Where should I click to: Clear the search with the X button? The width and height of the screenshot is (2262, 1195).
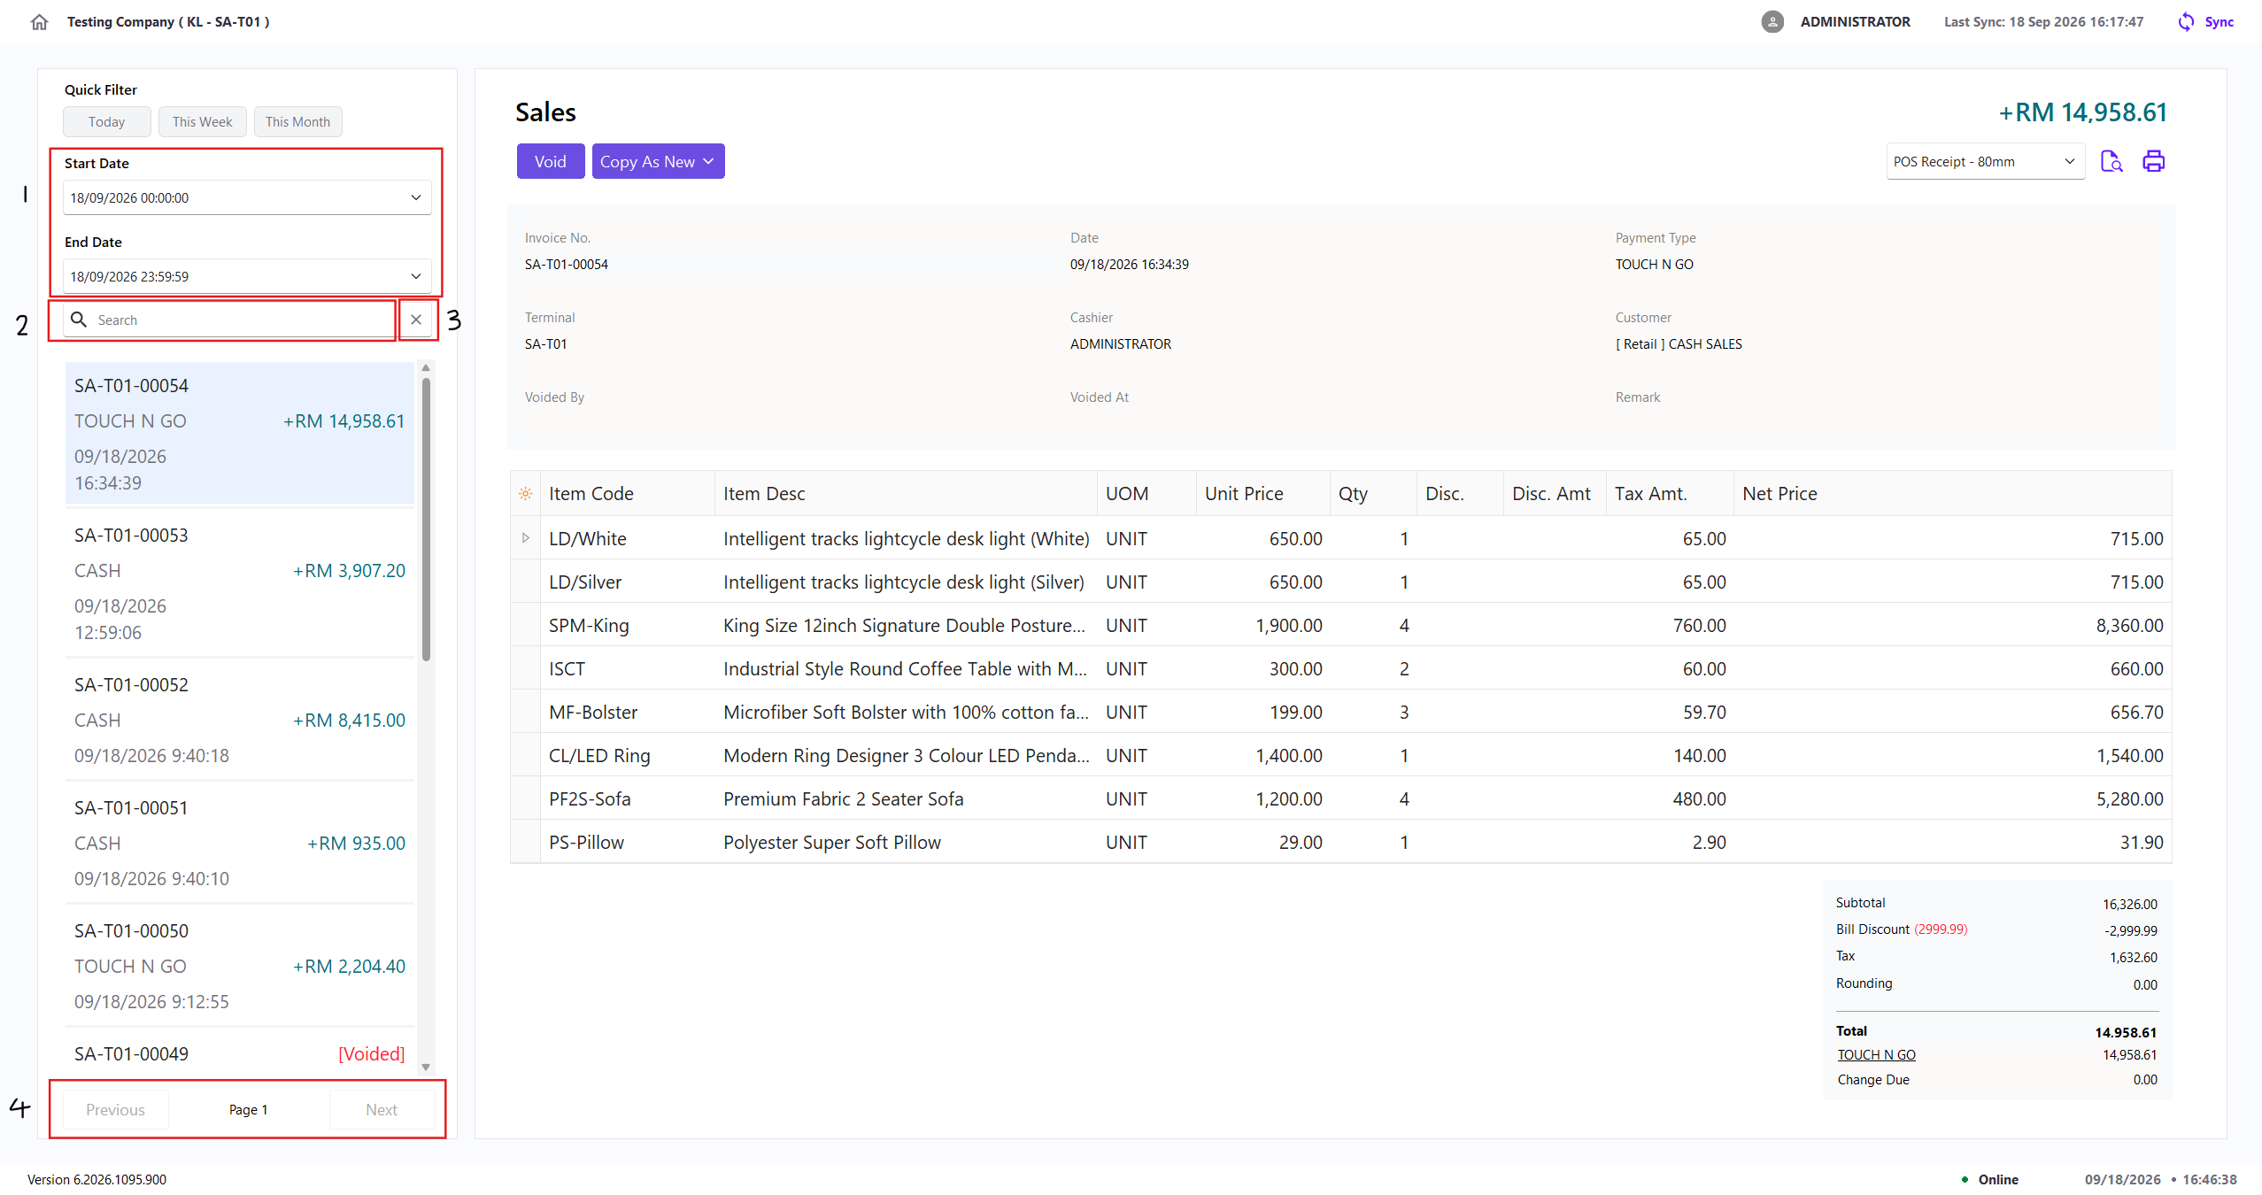(x=416, y=320)
